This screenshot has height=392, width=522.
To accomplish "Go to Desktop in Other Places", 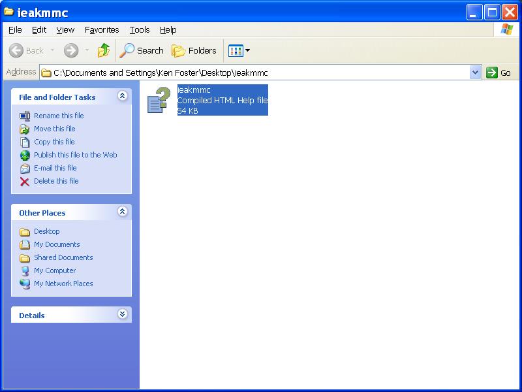I will tap(47, 231).
